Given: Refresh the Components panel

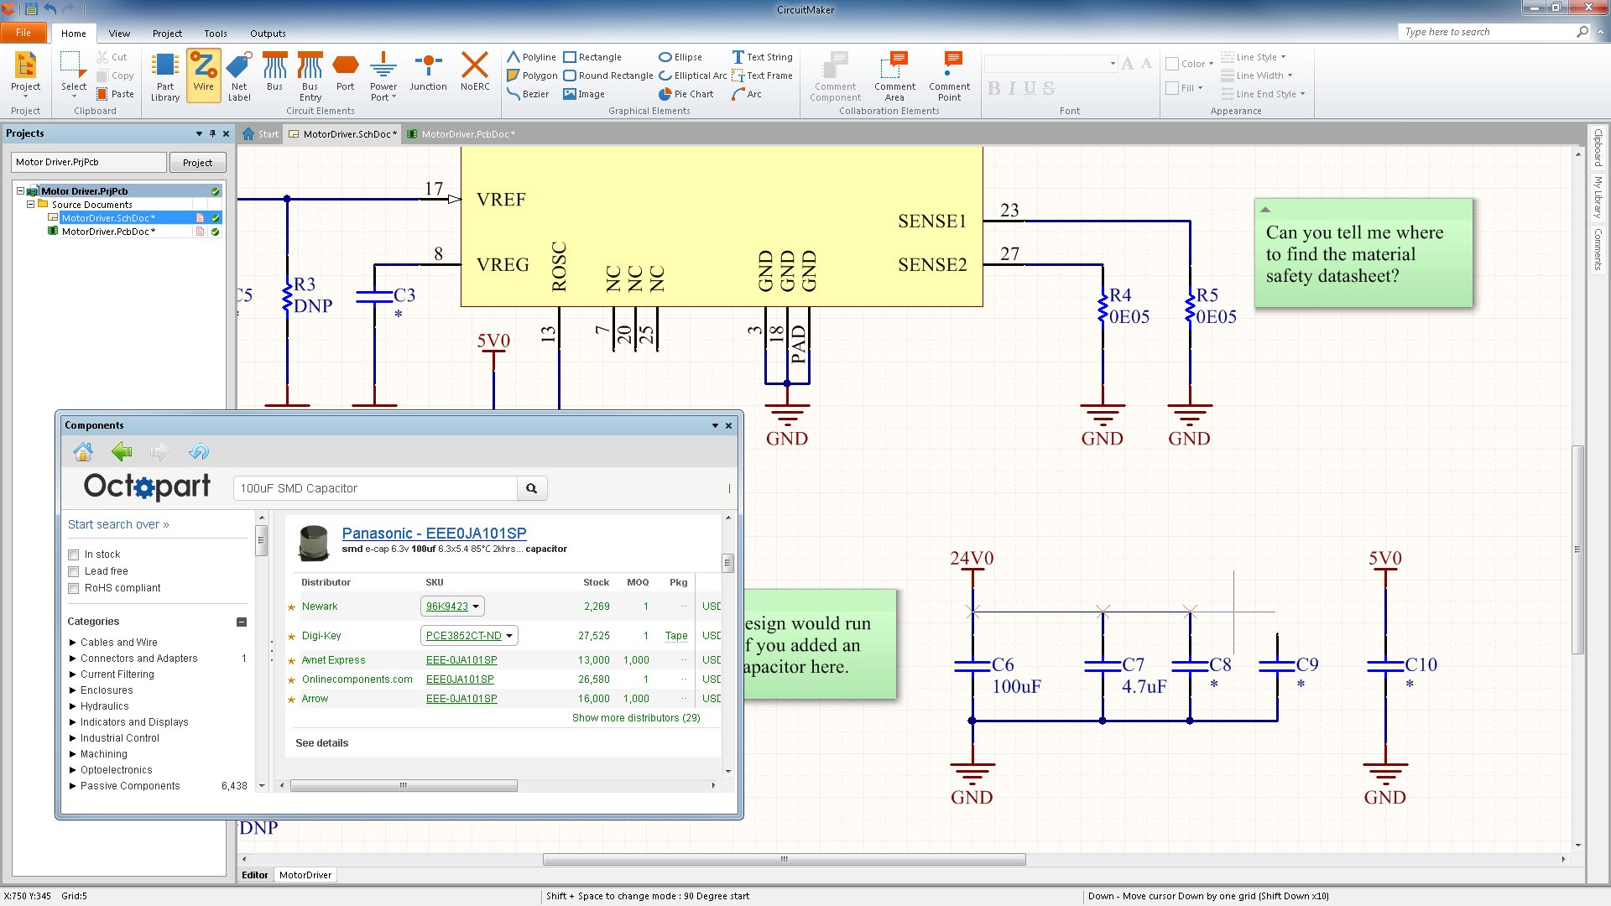Looking at the screenshot, I should click(x=199, y=452).
